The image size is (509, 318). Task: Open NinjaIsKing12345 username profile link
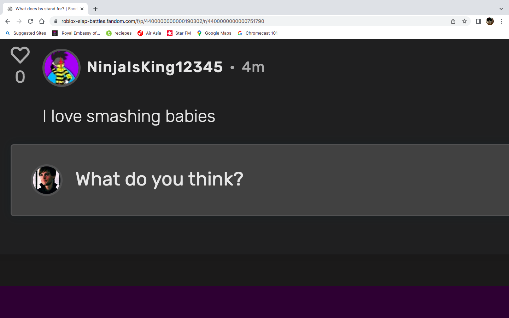[155, 67]
